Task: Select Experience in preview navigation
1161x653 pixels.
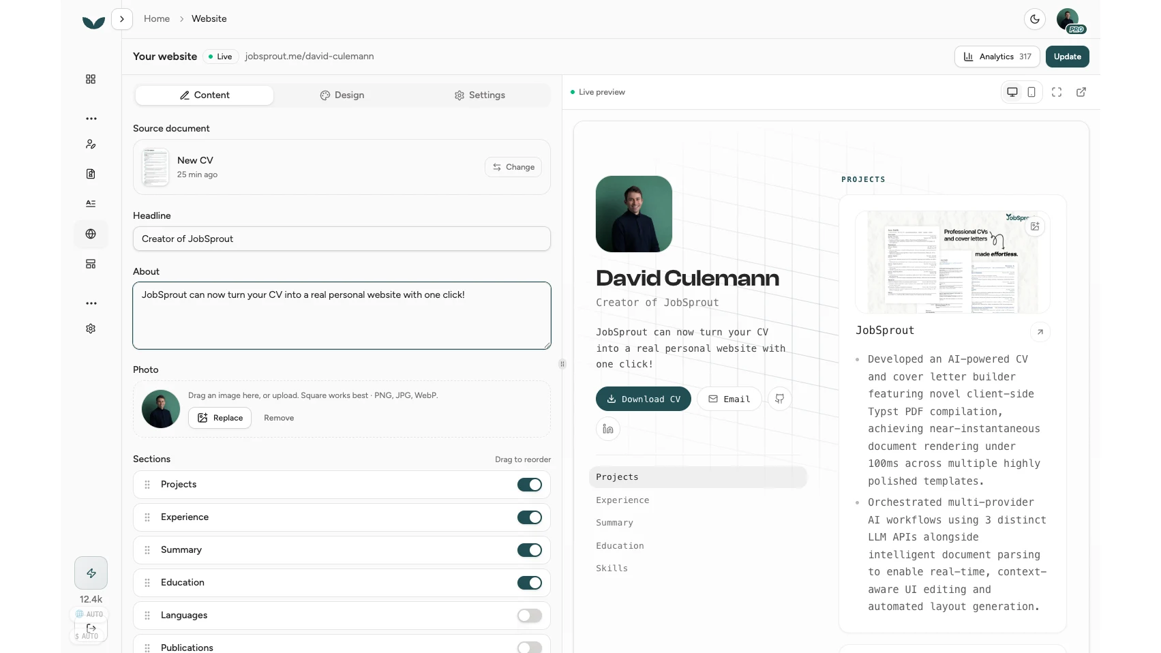Action: click(x=622, y=500)
